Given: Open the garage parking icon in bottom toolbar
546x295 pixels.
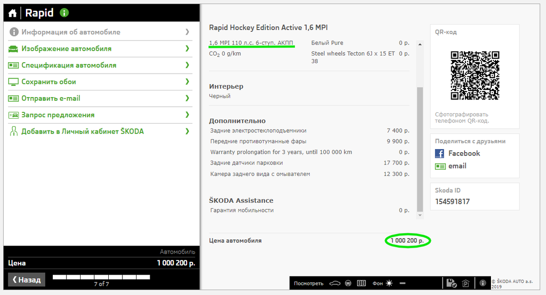Looking at the screenshot, I should (x=465, y=283).
